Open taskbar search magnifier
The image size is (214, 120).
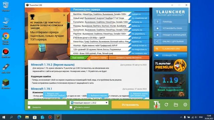click(x=11, y=117)
